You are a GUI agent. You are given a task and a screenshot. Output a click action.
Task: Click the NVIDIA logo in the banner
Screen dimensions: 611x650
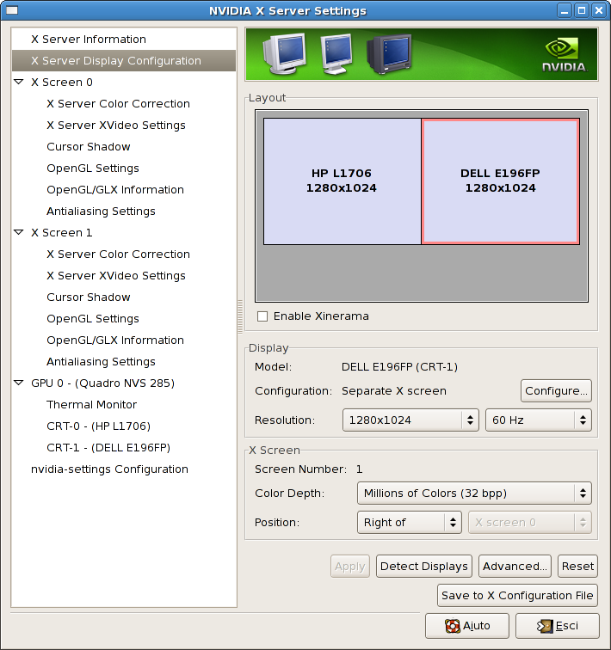(x=564, y=55)
